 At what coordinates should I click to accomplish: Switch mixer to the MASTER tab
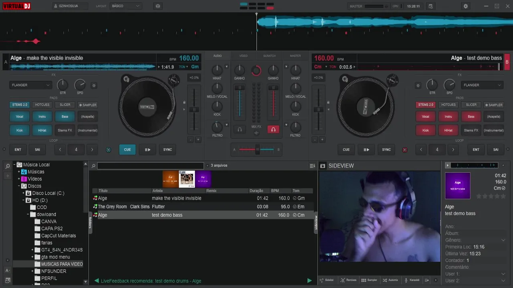295,56
